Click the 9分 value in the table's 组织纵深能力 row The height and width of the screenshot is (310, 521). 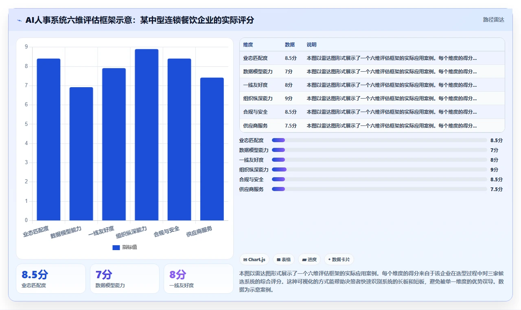click(289, 99)
